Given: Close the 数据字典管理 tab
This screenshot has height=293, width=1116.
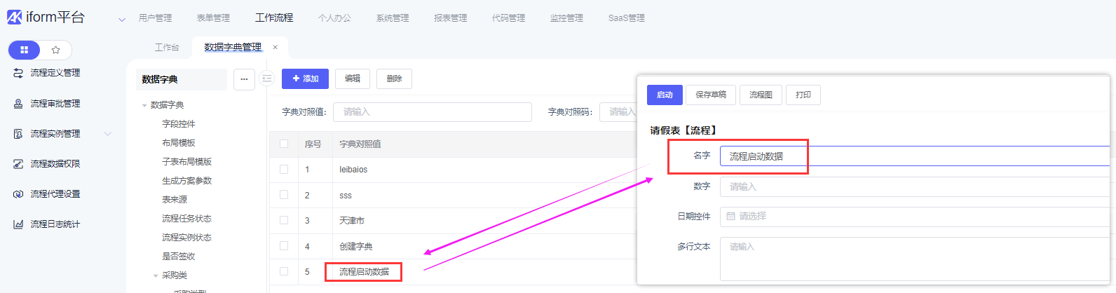Looking at the screenshot, I should [275, 47].
